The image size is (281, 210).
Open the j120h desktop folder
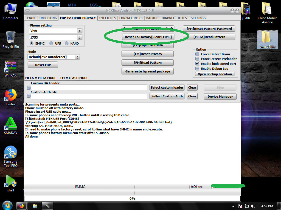point(246,11)
